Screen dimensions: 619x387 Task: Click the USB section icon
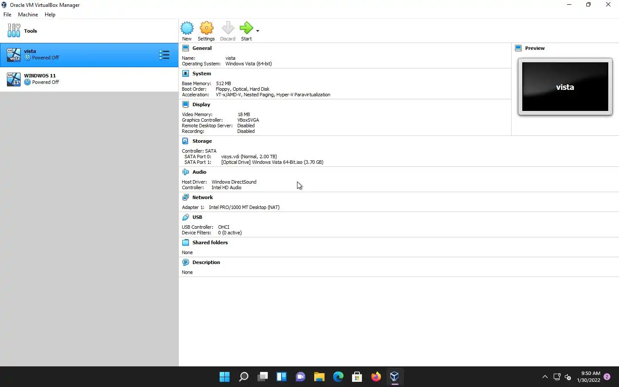pyautogui.click(x=185, y=217)
